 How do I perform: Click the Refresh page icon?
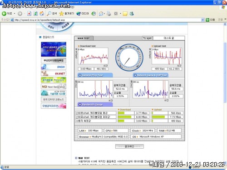[x=35, y=14]
